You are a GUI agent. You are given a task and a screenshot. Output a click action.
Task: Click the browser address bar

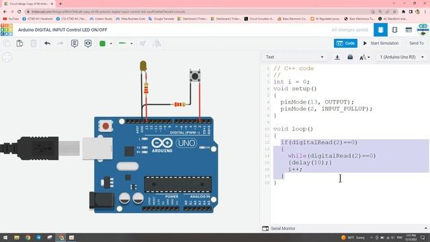pyautogui.click(x=198, y=11)
